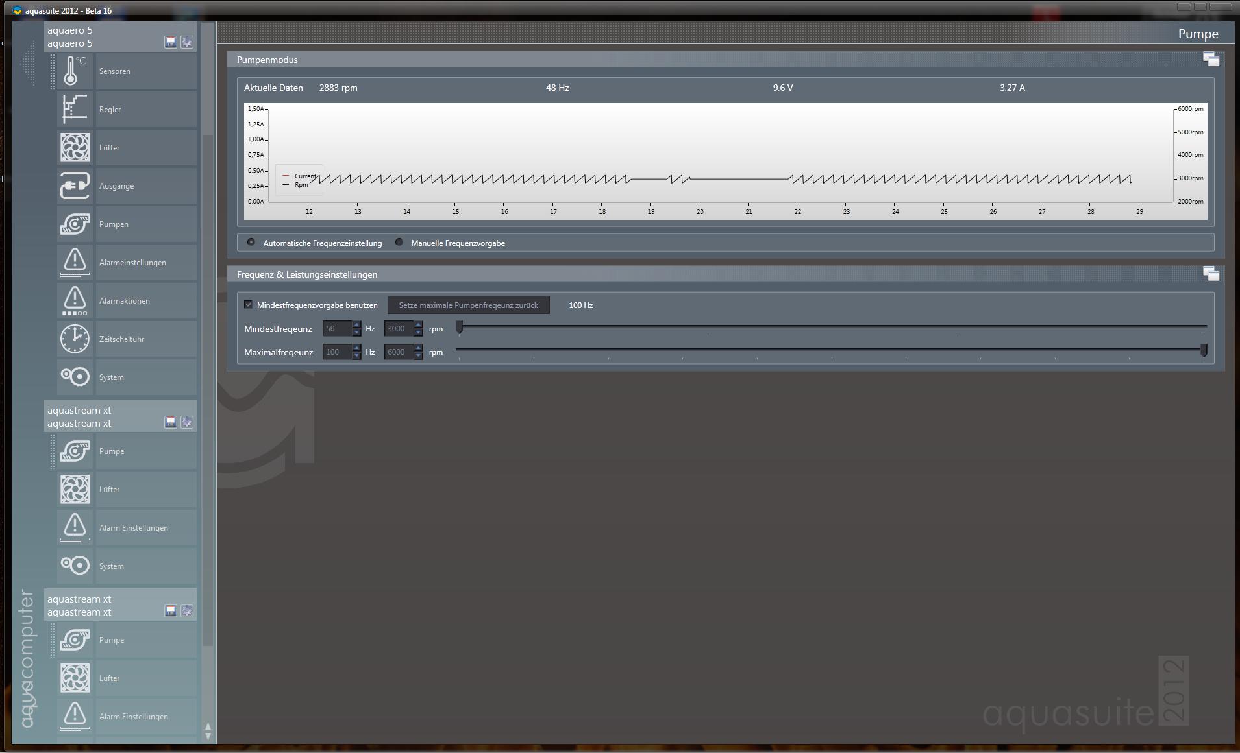Open the Sensoren thermometer page
The width and height of the screenshot is (1240, 753).
(127, 71)
